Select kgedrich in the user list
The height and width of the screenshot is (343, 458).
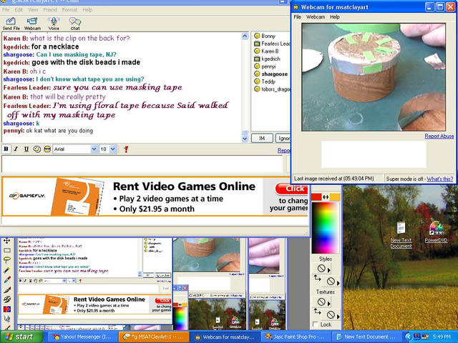coord(267,59)
